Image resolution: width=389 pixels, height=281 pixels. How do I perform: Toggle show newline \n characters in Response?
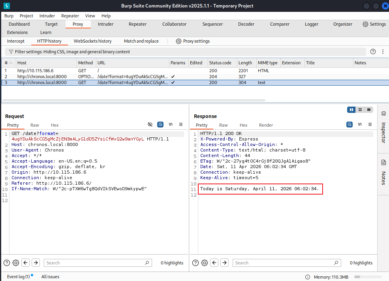coord(360,124)
